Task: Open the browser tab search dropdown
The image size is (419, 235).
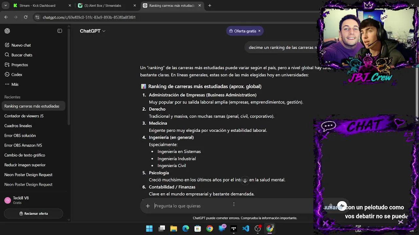Action: click(x=5, y=6)
